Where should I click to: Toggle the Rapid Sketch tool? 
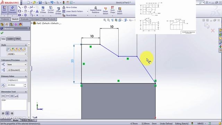(120, 11)
